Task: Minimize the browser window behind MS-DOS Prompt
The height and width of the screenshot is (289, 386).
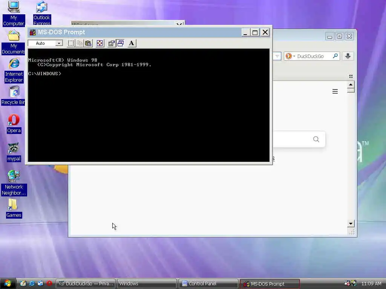Action: (329, 37)
